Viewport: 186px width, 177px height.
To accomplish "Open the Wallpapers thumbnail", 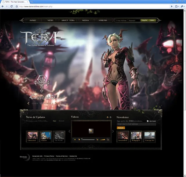I will (x=136, y=137).
